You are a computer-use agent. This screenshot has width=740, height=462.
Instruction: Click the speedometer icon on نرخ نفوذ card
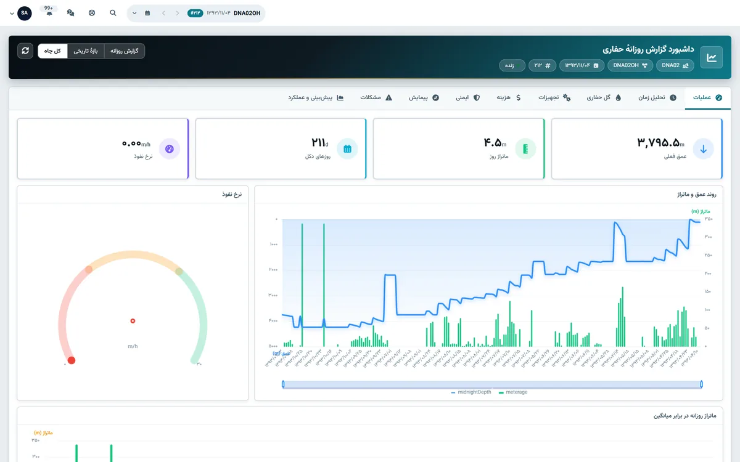click(170, 148)
